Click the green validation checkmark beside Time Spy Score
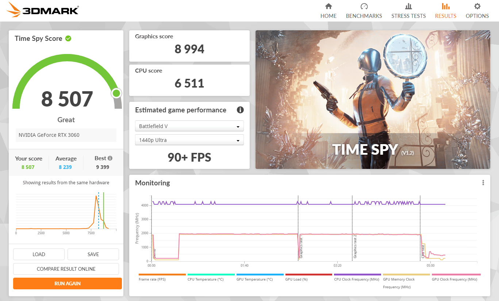499x301 pixels. tap(68, 38)
